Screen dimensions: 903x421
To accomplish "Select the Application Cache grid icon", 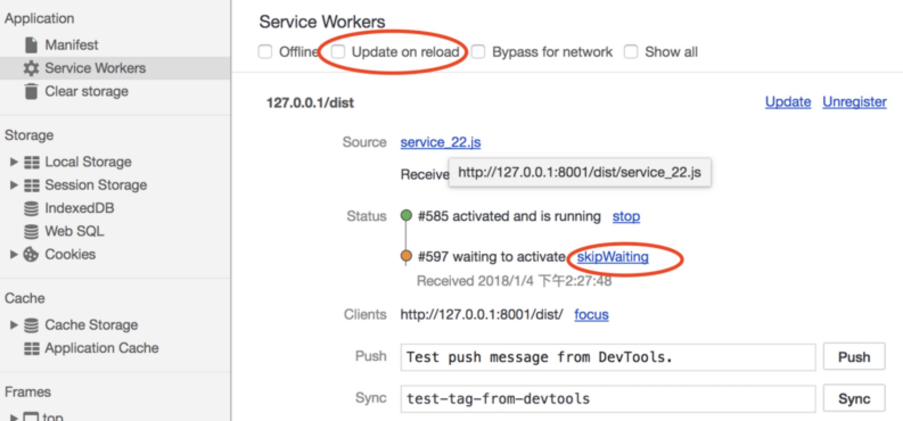I will click(31, 348).
